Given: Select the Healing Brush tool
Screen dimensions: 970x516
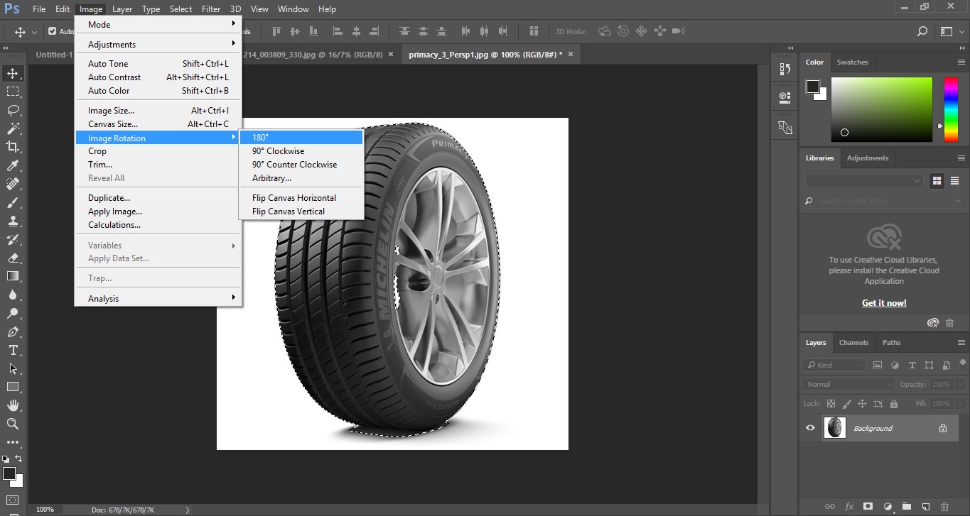Looking at the screenshot, I should pos(13,184).
